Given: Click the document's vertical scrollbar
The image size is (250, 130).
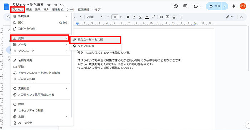Looking at the screenshot, I should point(249,48).
